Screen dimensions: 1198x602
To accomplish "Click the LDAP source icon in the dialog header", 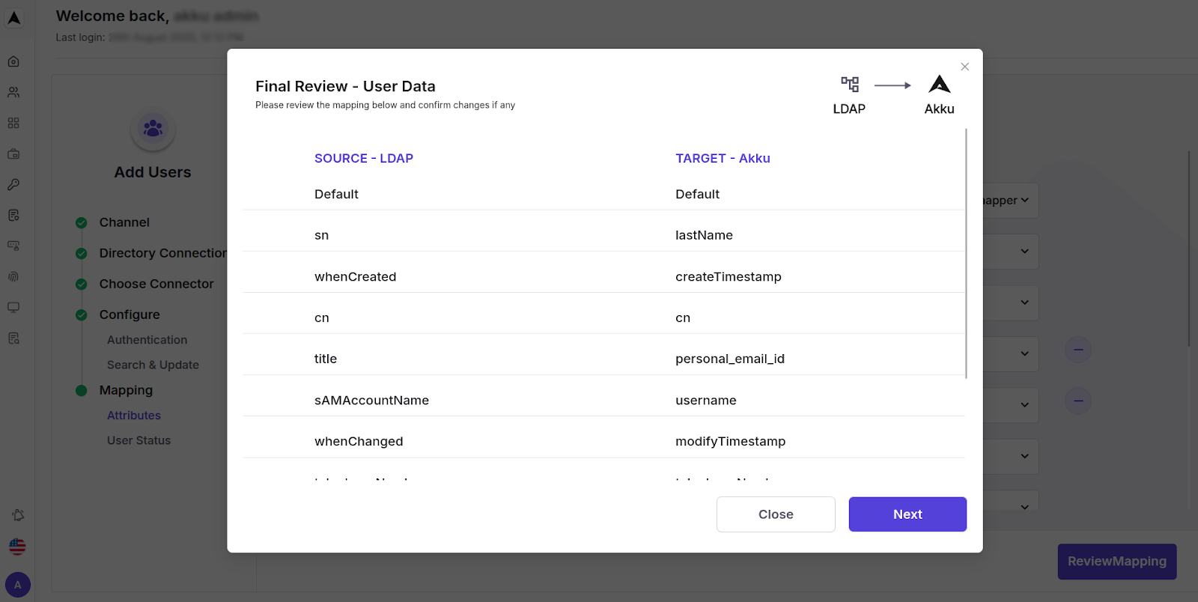I will tap(850, 84).
